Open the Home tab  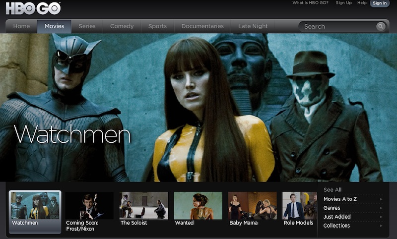21,26
